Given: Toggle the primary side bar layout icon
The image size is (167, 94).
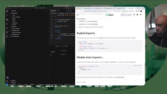Looking at the screenshot, I should (67, 8).
